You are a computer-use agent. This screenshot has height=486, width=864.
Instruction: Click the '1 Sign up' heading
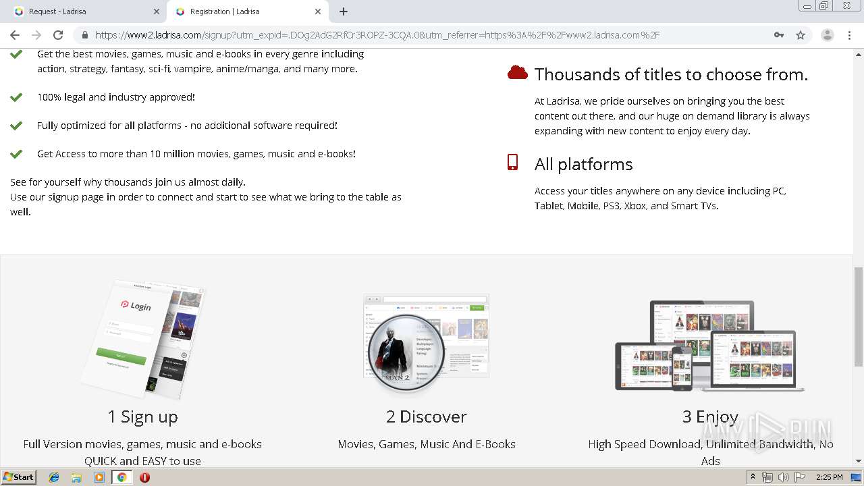click(x=143, y=416)
